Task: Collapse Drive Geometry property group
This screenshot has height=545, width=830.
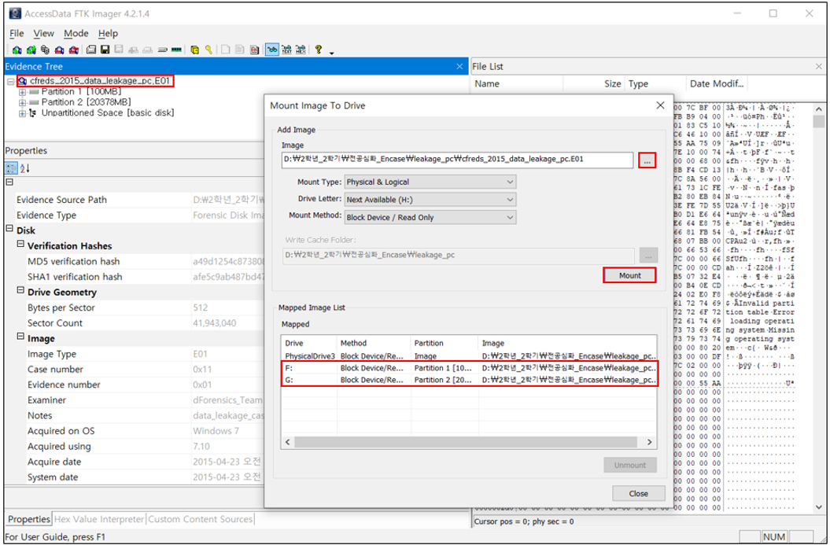Action: pyautogui.click(x=20, y=290)
